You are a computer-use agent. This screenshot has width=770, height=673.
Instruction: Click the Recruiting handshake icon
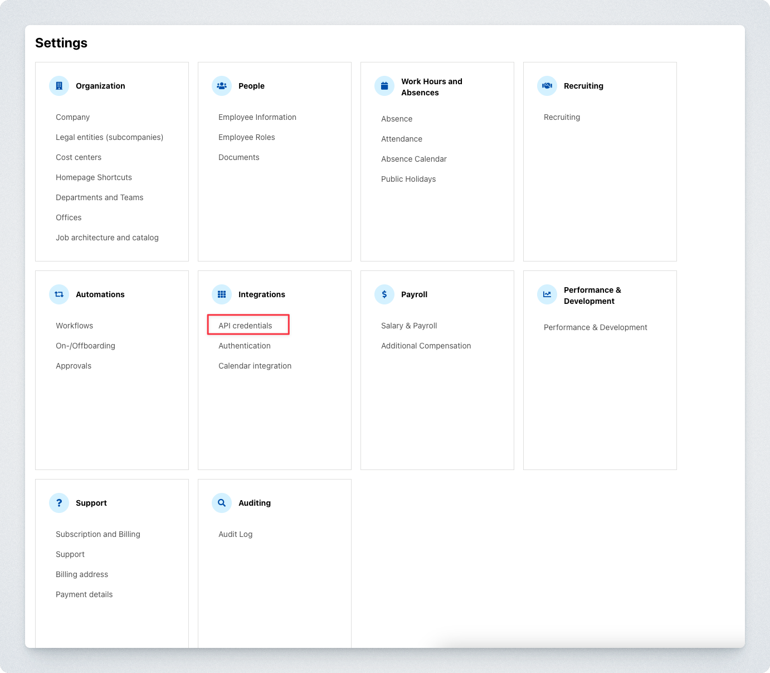[x=547, y=86]
